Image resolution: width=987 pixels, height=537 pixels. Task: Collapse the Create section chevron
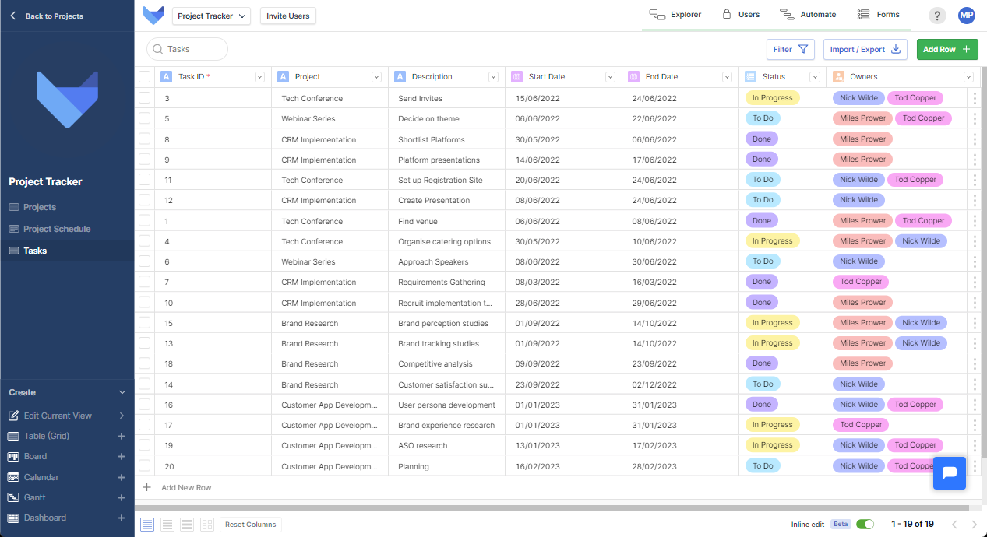(122, 393)
